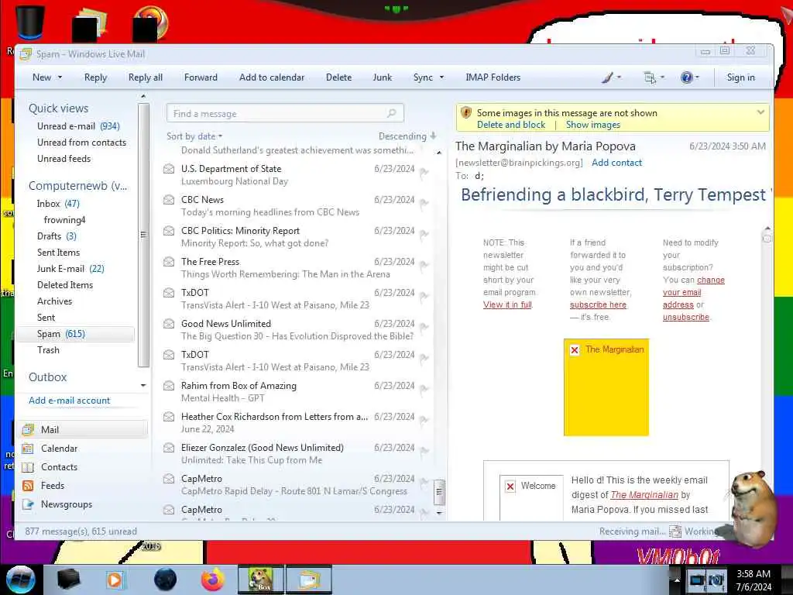Viewport: 793px width, 595px height.
Task: Click broken image icon in The Marginalian banner
Action: tap(575, 350)
